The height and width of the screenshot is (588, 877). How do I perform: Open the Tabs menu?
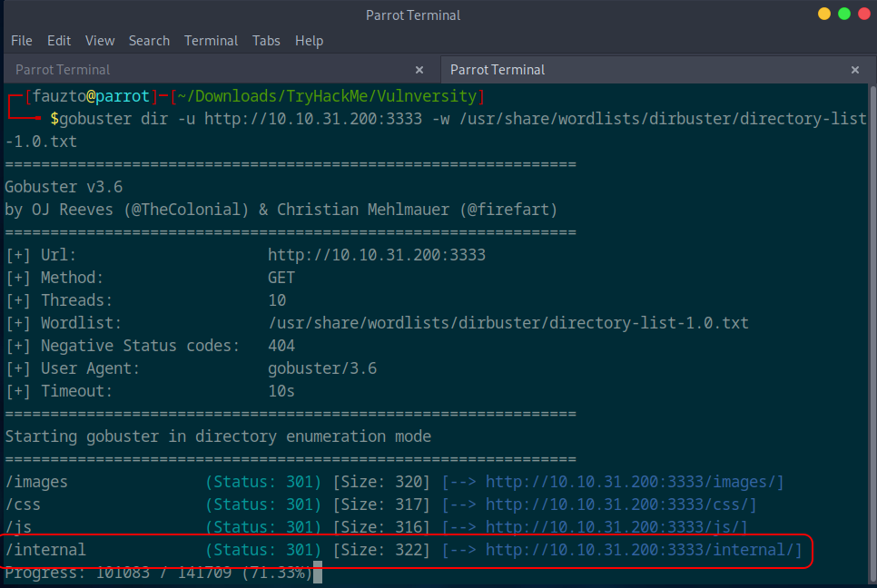pyautogui.click(x=266, y=41)
